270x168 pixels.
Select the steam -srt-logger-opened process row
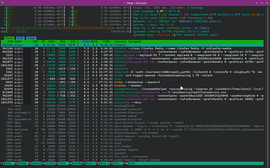pyautogui.click(x=132, y=75)
